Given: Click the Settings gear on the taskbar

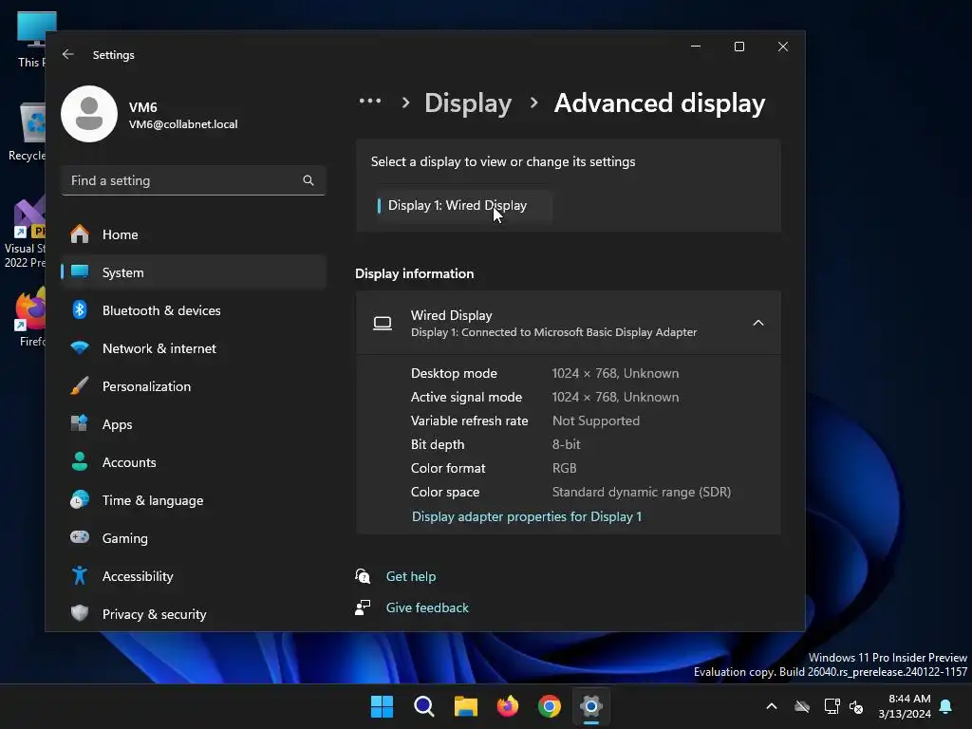Looking at the screenshot, I should (591, 706).
